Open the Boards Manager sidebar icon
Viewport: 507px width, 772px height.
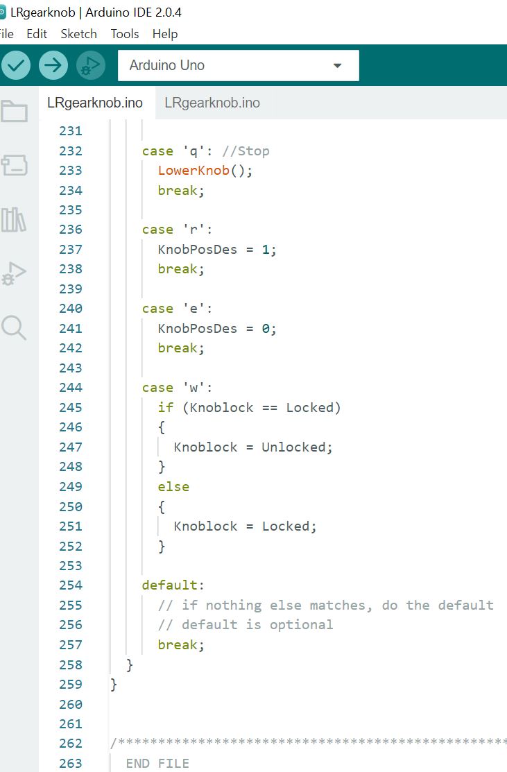click(15, 165)
